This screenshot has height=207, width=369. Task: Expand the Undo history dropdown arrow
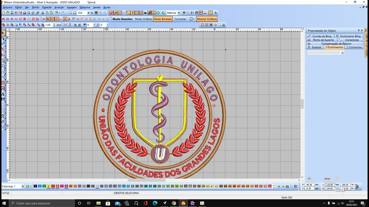pos(59,13)
